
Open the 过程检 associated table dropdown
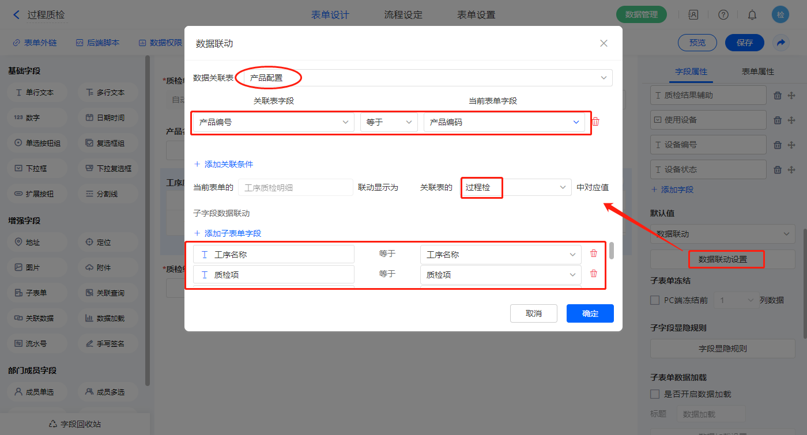click(x=515, y=188)
